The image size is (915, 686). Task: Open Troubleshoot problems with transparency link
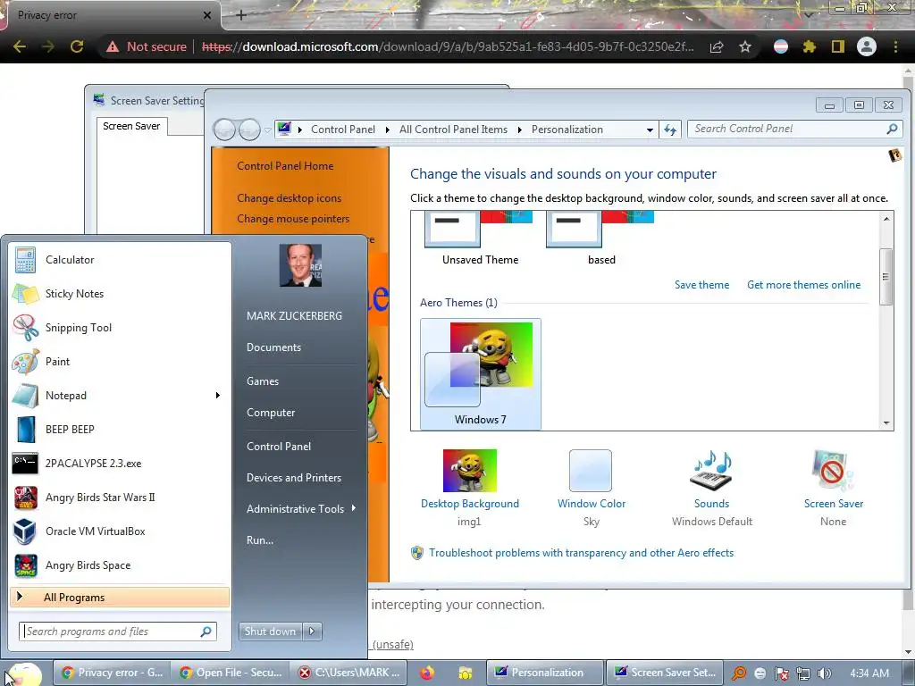[581, 553]
